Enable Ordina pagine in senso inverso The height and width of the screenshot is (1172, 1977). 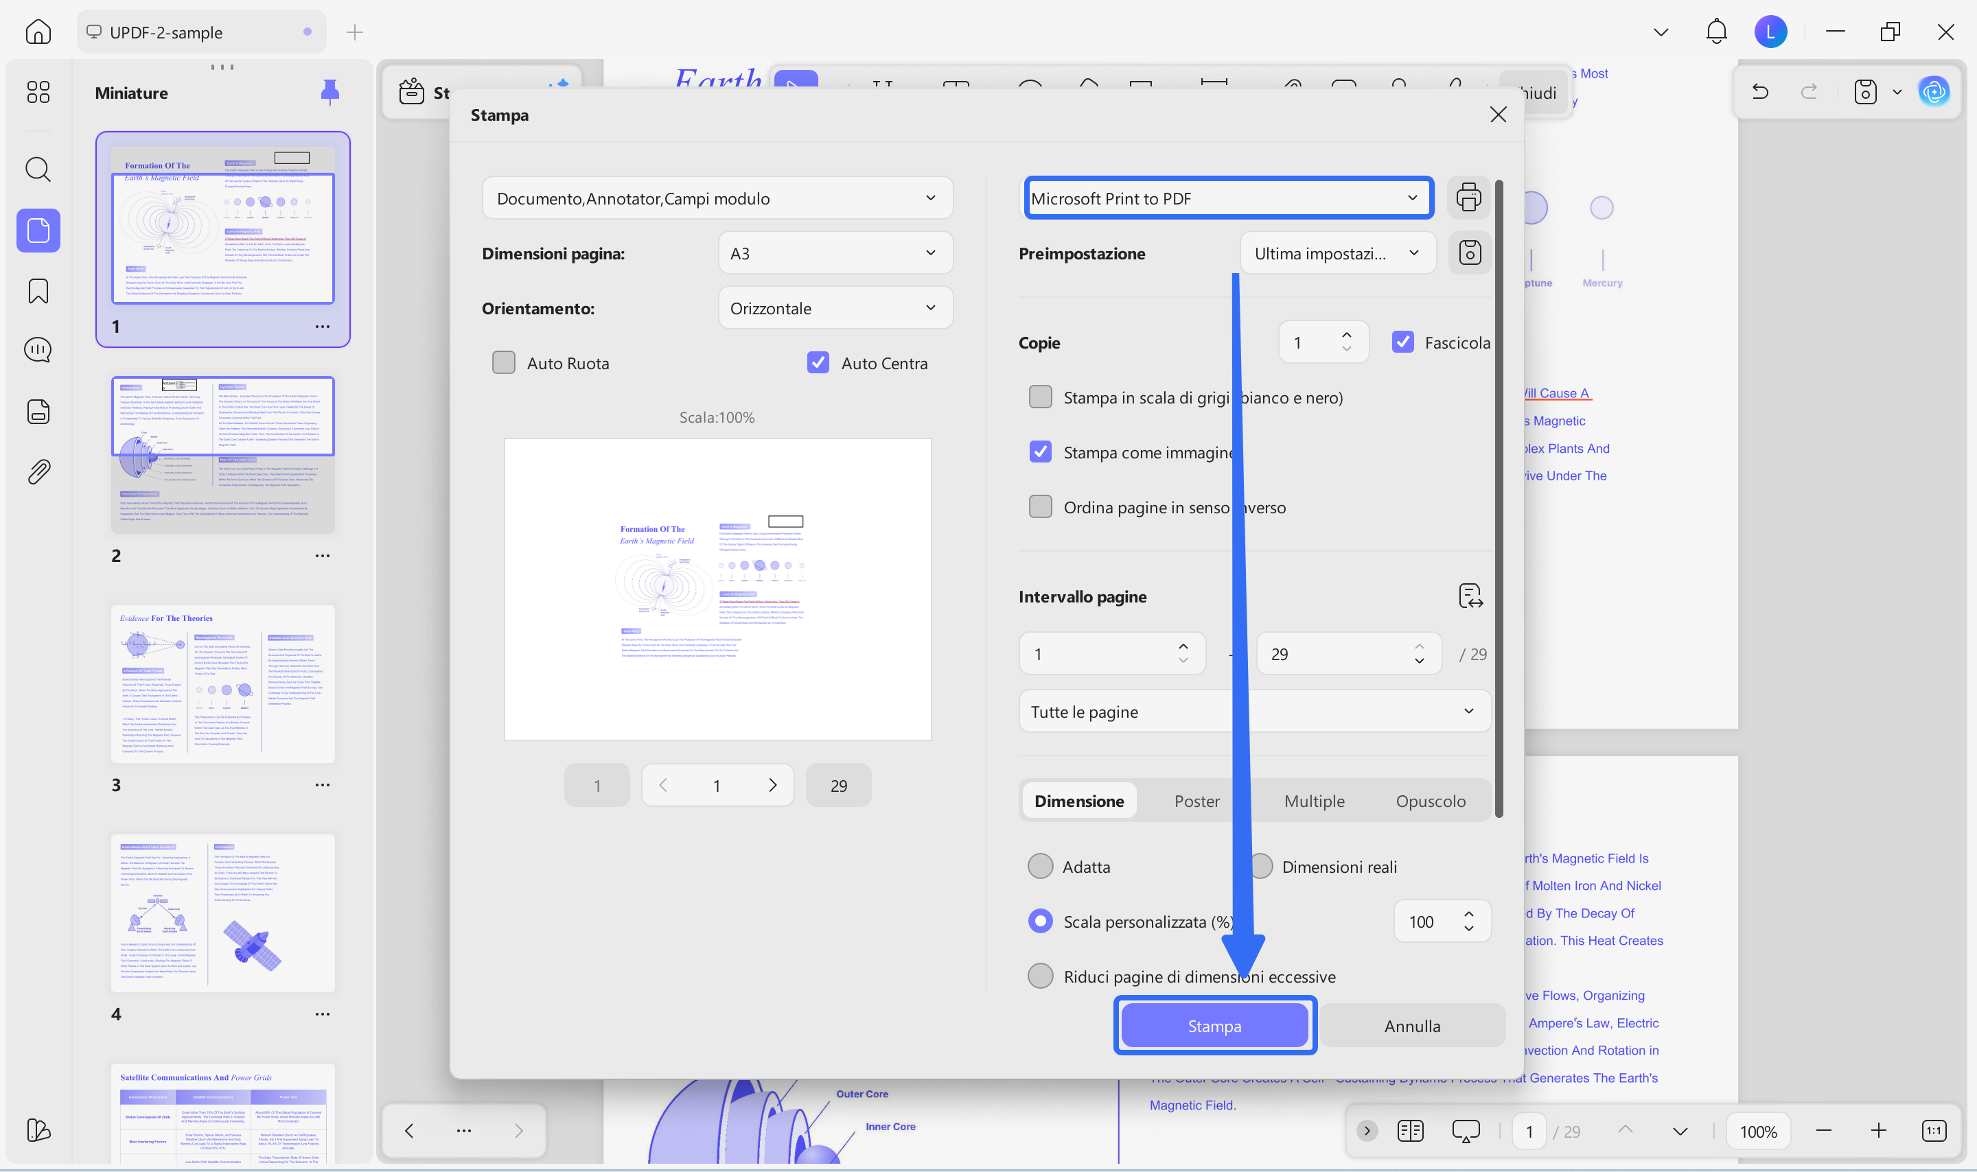click(1039, 506)
